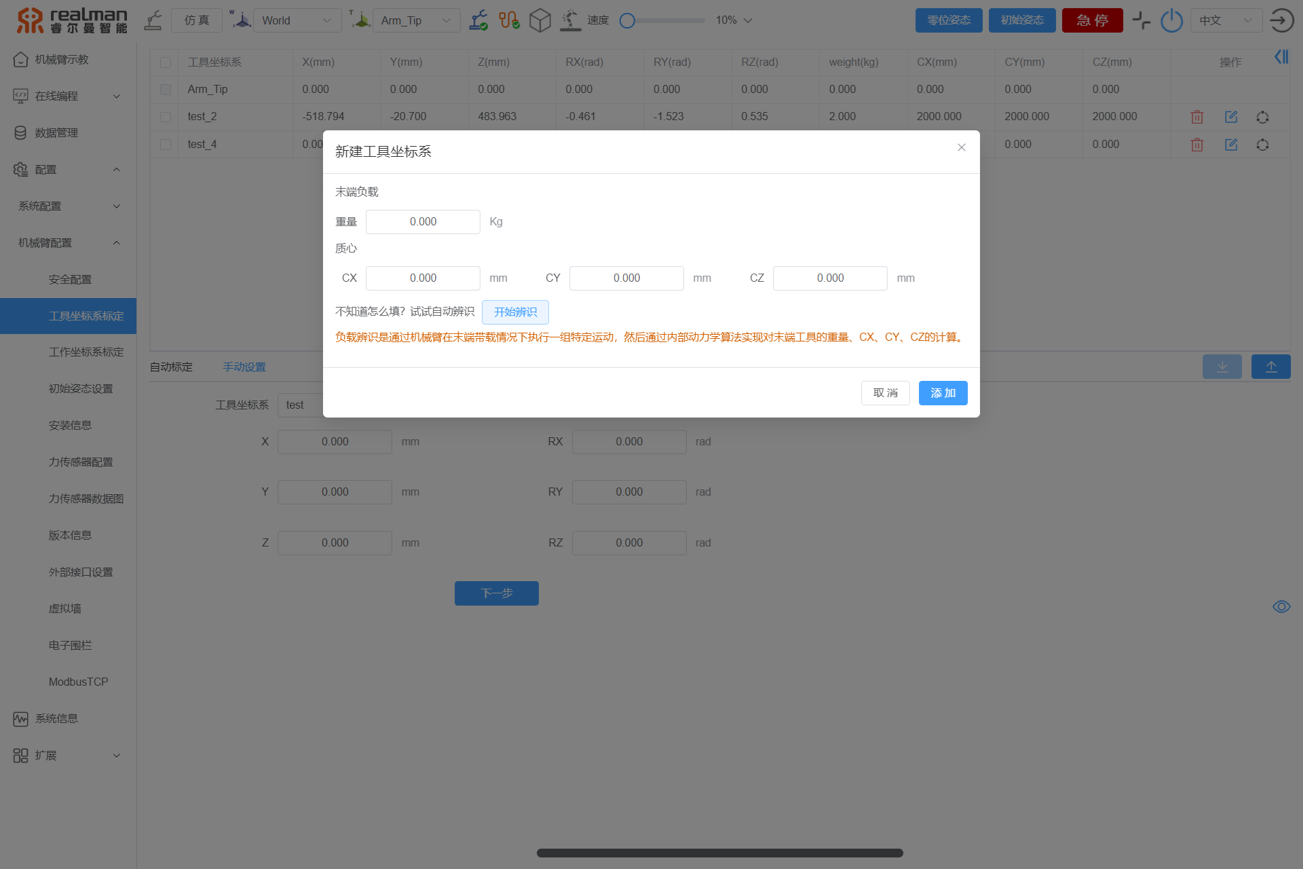Collapse panel with the double-chevron icon
This screenshot has height=869, width=1303.
click(1281, 56)
